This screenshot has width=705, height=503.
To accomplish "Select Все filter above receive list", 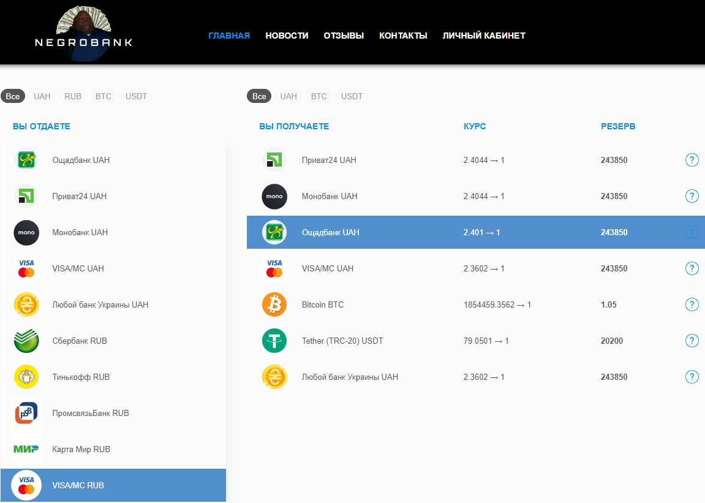I will coord(259,96).
